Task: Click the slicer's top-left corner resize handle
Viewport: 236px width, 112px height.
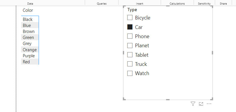Action: tap(124, 7)
